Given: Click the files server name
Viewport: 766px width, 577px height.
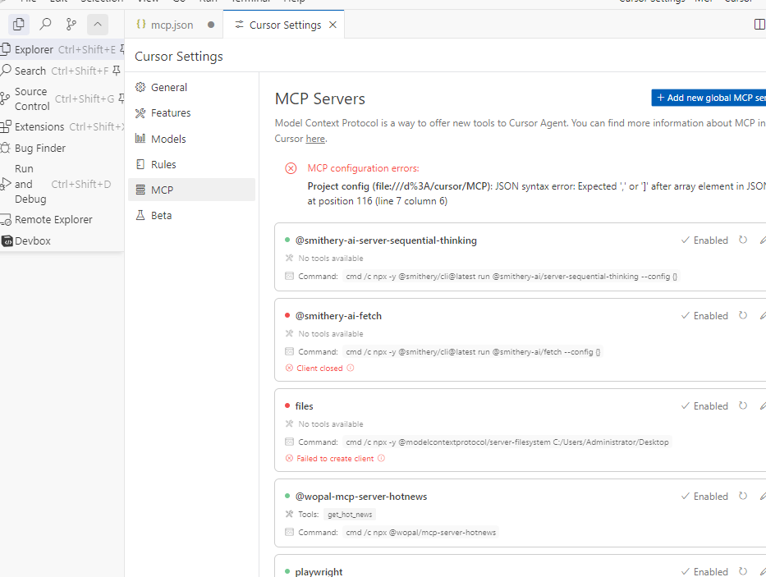Looking at the screenshot, I should [304, 406].
